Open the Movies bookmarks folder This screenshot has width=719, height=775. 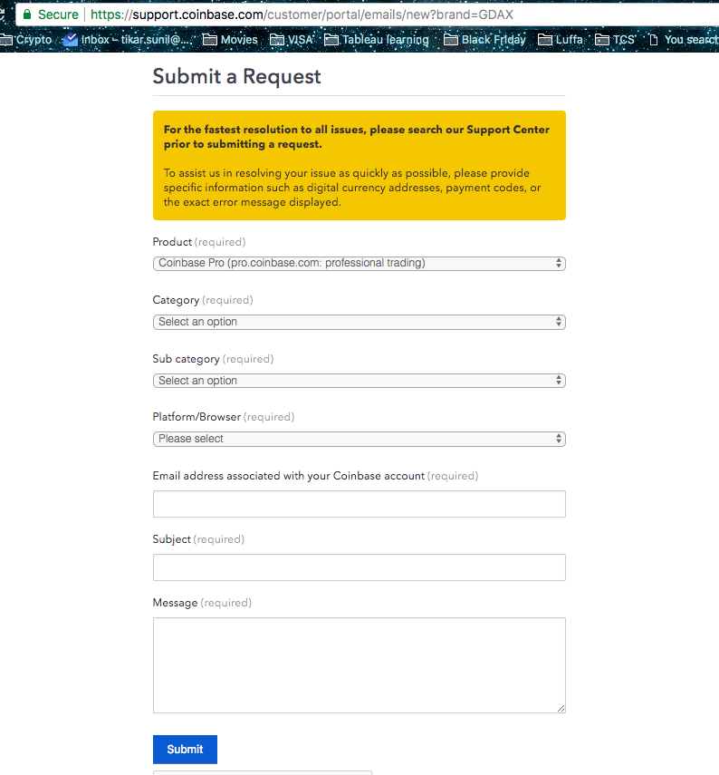click(231, 40)
